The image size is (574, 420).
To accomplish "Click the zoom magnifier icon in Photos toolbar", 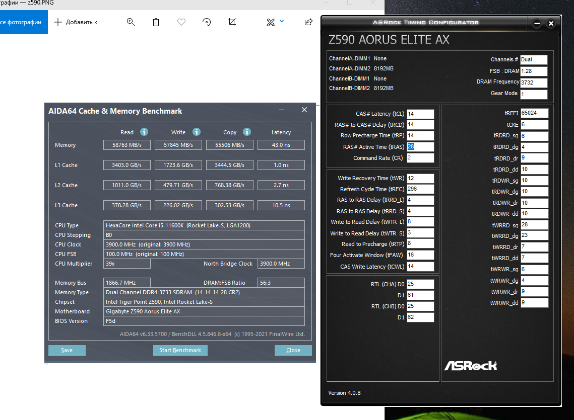I will click(x=131, y=22).
